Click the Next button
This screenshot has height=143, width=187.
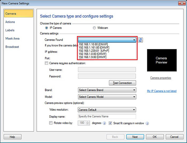[x=135, y=137]
